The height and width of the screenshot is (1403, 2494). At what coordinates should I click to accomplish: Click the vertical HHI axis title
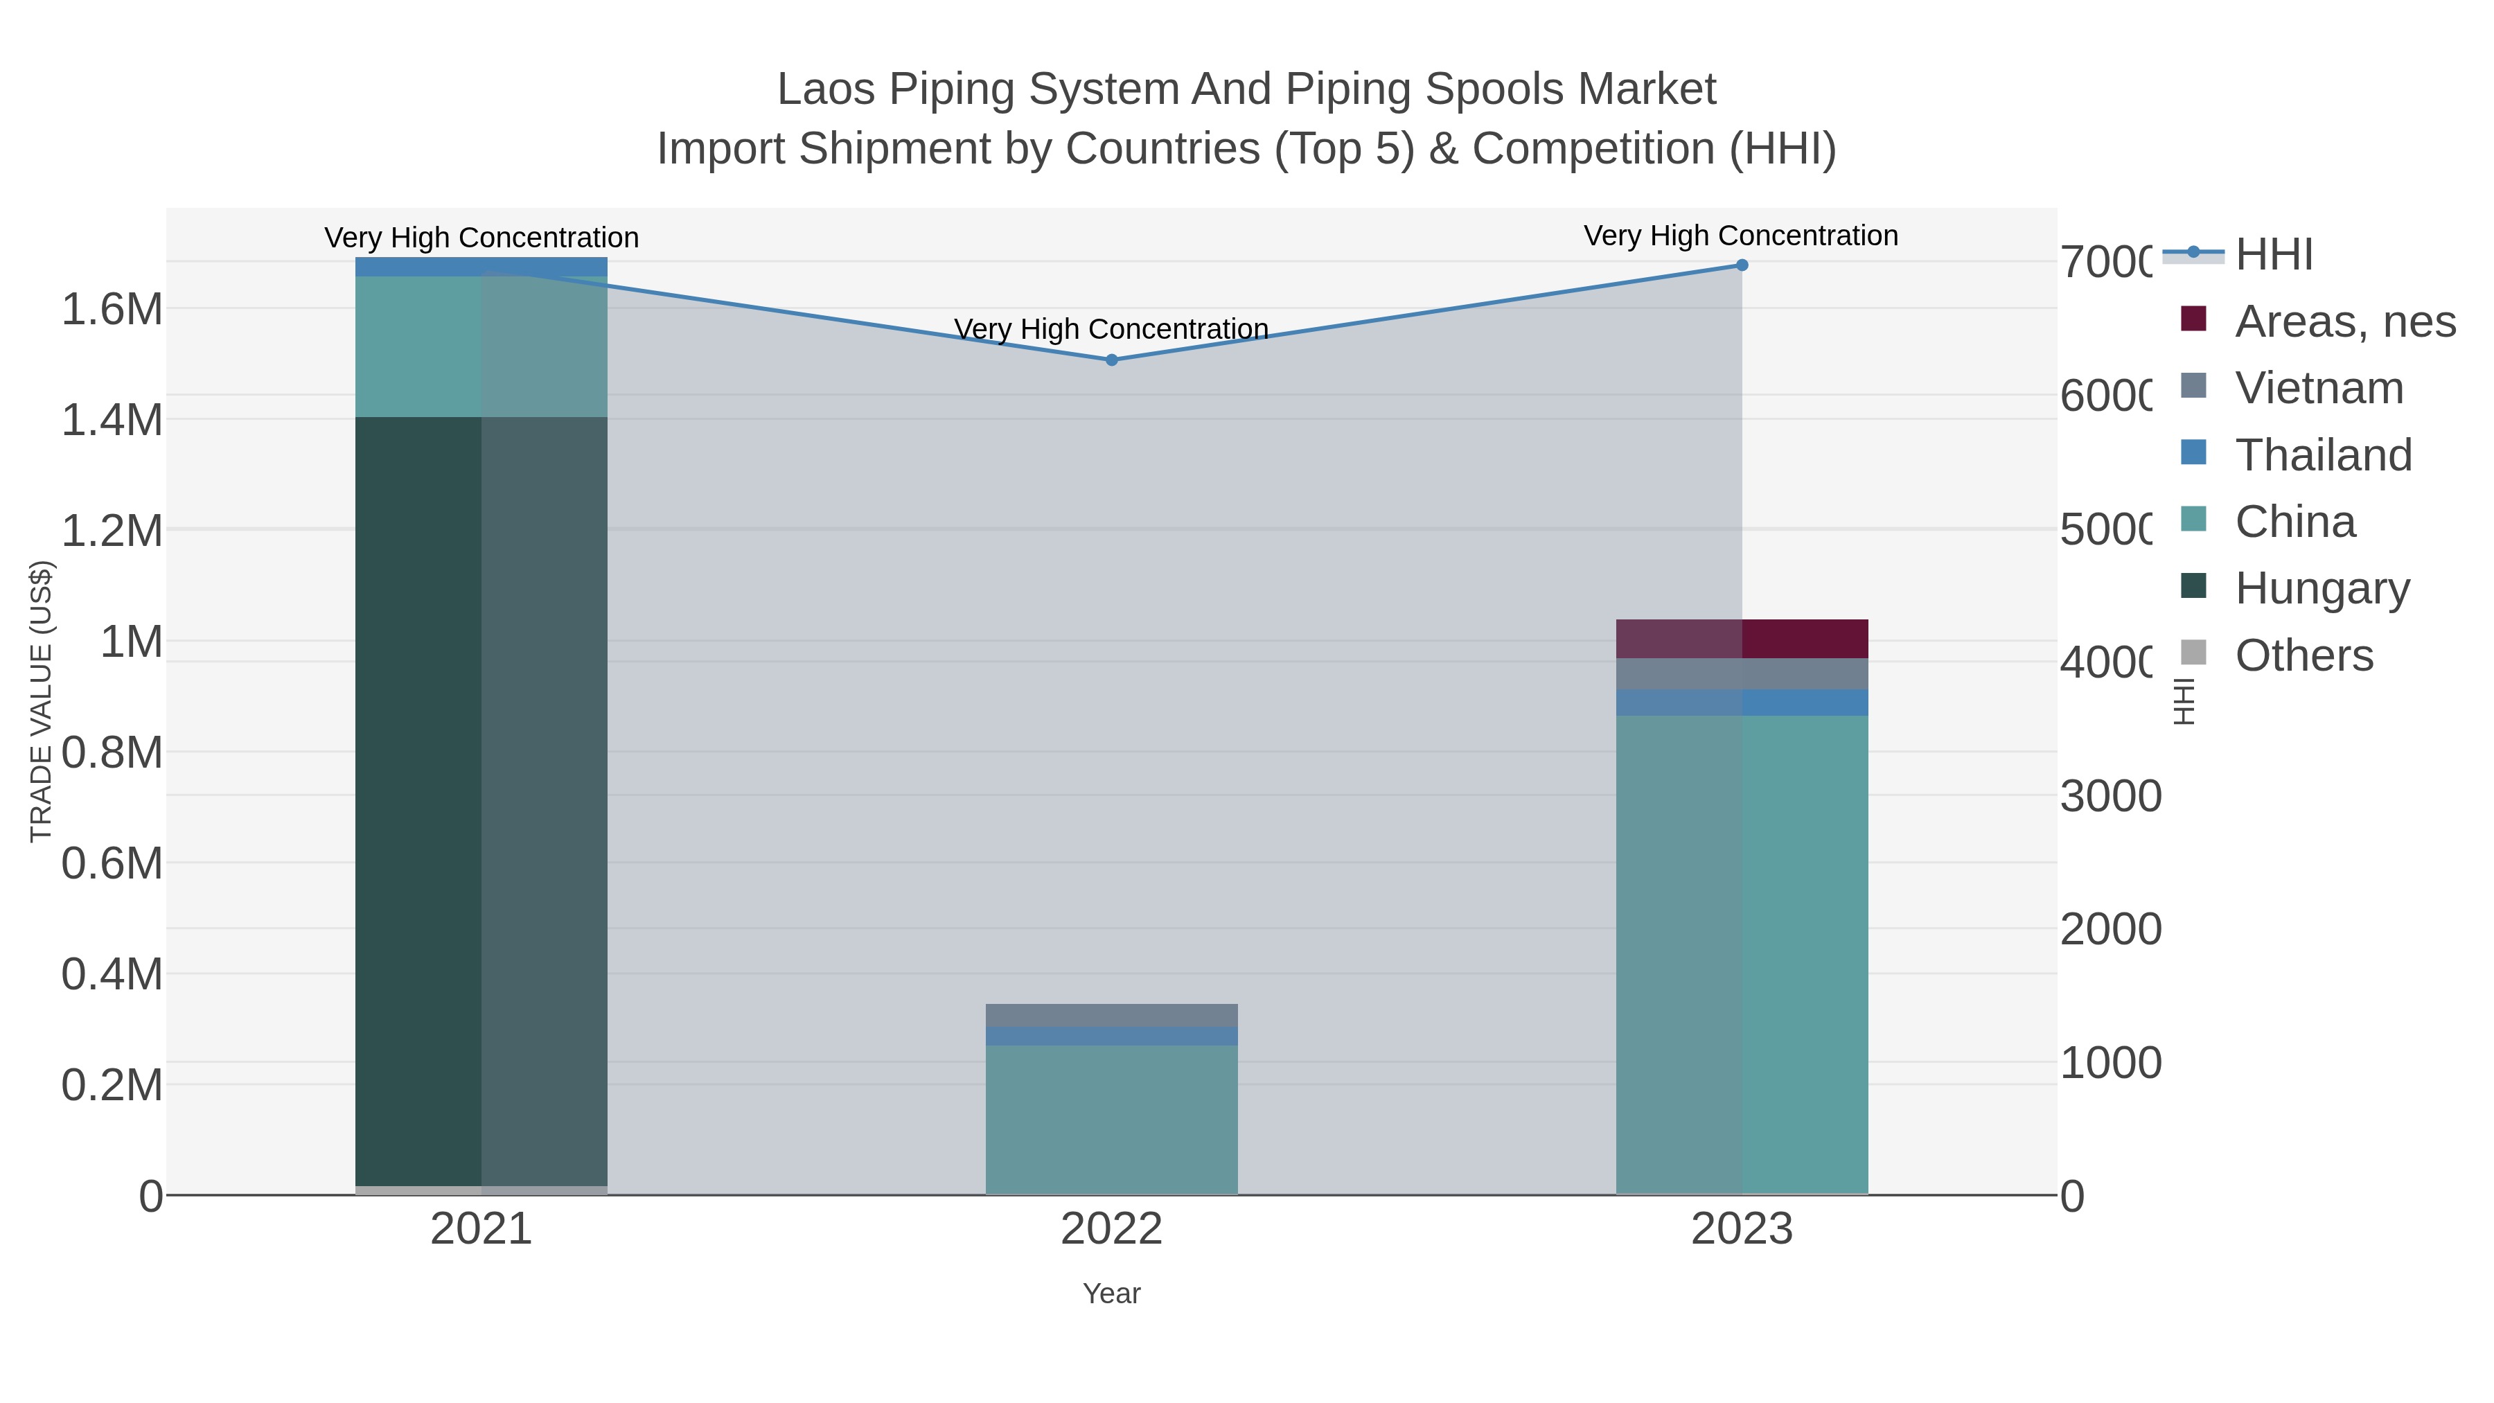(x=2183, y=701)
